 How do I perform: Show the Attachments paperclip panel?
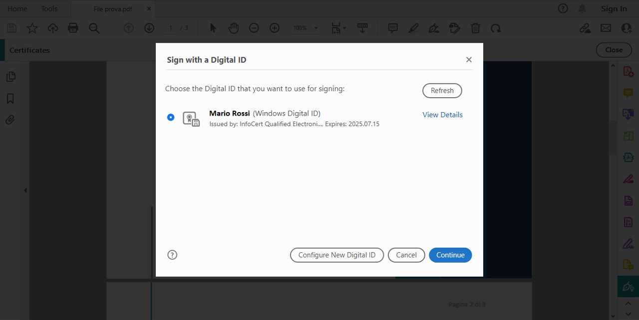10,120
